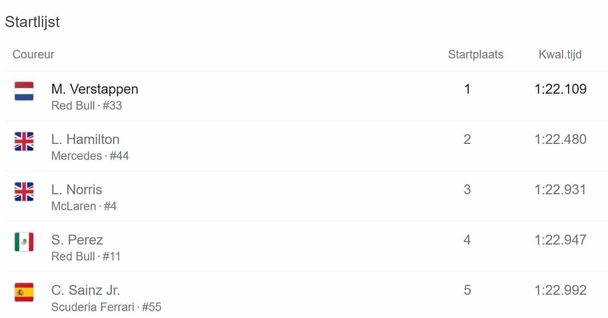Click the Spain flag beside Sainz Jr.
Image resolution: width=608 pixels, height=318 pixels.
point(24,292)
